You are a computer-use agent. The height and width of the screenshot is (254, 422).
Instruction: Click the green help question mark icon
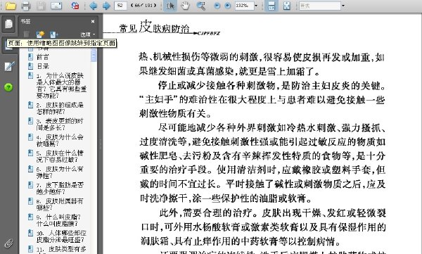[8, 87]
